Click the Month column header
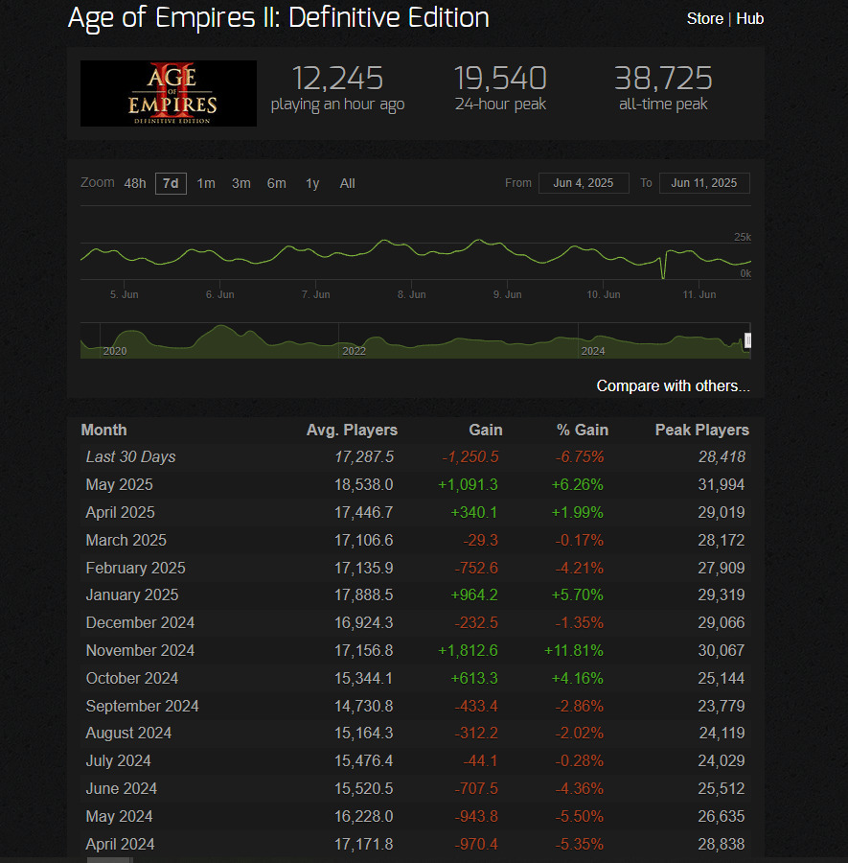 (103, 430)
